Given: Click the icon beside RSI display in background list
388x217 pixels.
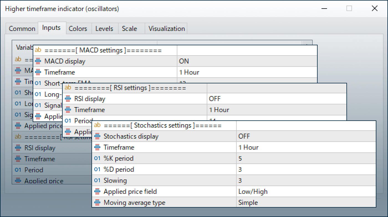Looking at the screenshot, I should pos(18,148).
